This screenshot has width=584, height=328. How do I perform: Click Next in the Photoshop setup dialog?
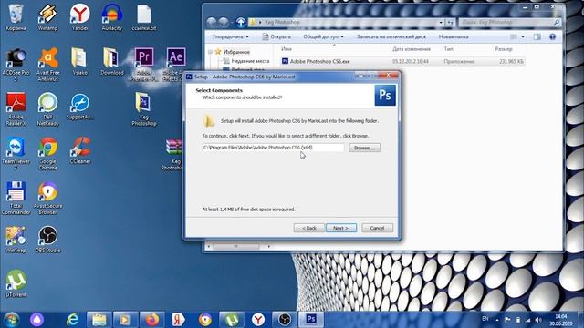coord(341,228)
